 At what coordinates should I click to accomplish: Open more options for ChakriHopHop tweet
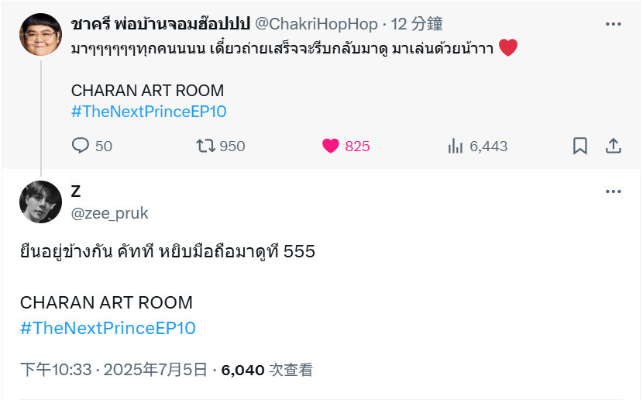point(614,24)
